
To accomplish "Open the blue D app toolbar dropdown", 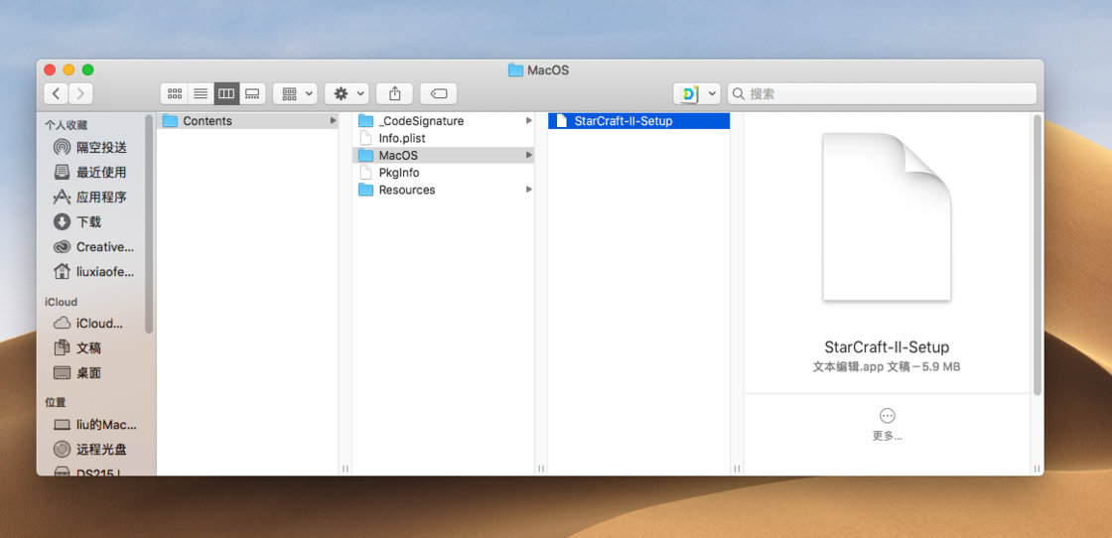I will click(697, 93).
